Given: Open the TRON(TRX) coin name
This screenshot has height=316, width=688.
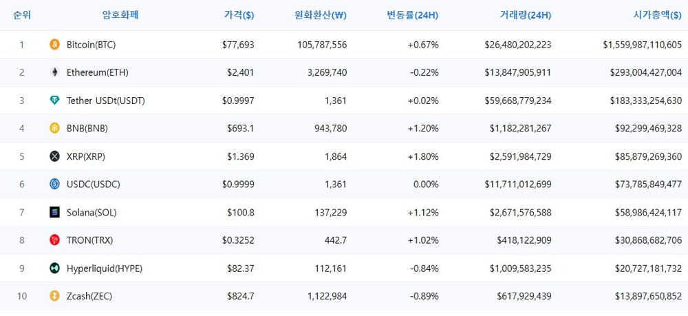Looking at the screenshot, I should click(x=91, y=240).
